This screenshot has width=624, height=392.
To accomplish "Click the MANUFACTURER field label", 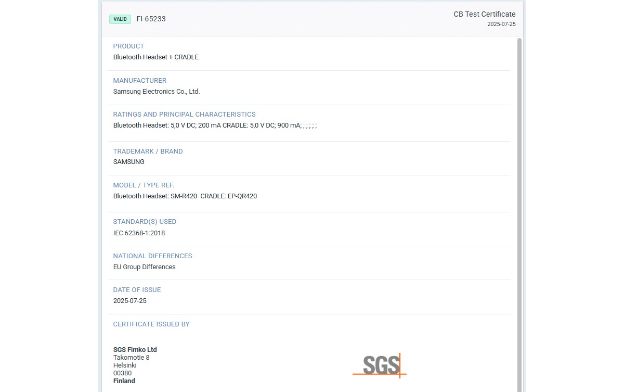I will [x=139, y=81].
